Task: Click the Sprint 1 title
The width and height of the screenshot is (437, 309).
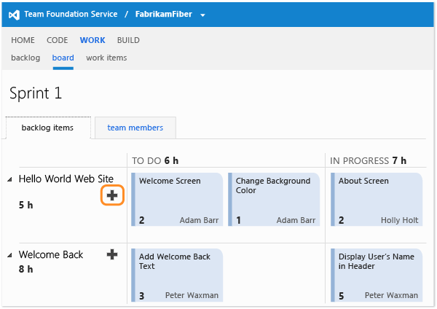Action: click(36, 93)
